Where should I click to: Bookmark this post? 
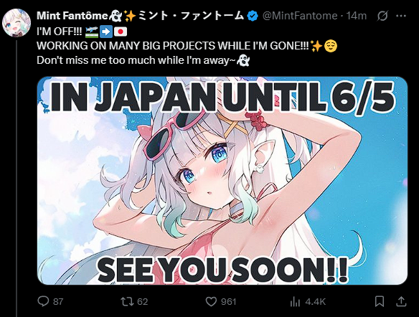[380, 301]
